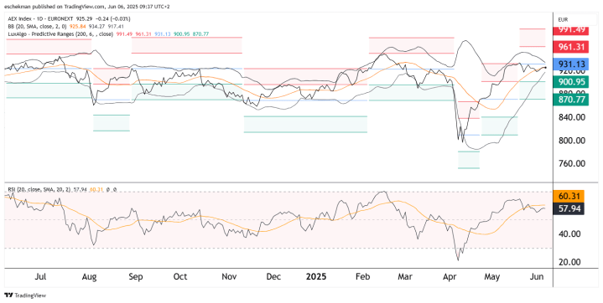Click the green 900.95 price axis label

tap(570, 81)
